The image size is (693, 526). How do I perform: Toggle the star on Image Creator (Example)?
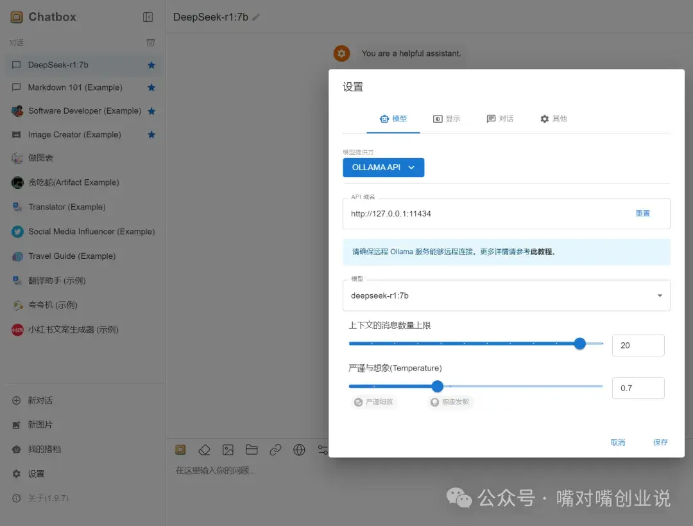click(151, 134)
